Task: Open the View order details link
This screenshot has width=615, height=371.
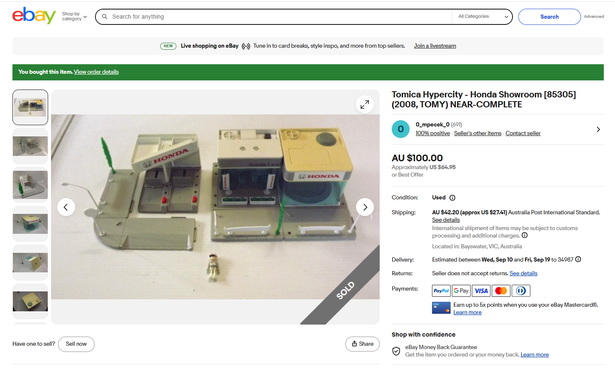Action: 96,72
